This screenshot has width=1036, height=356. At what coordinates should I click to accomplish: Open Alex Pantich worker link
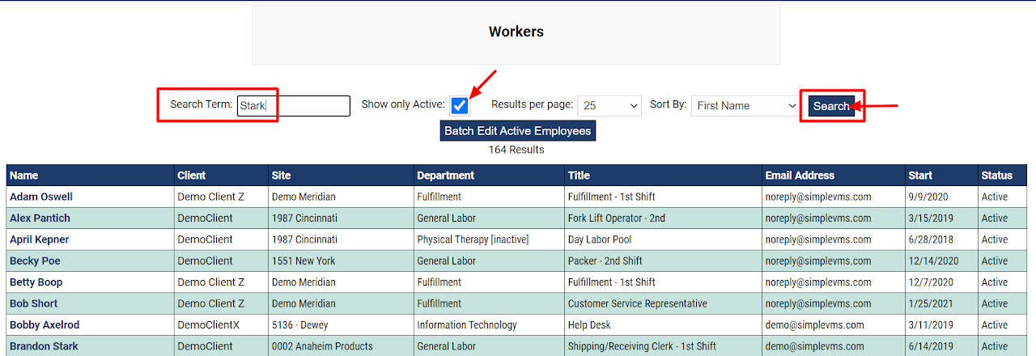[40, 218]
